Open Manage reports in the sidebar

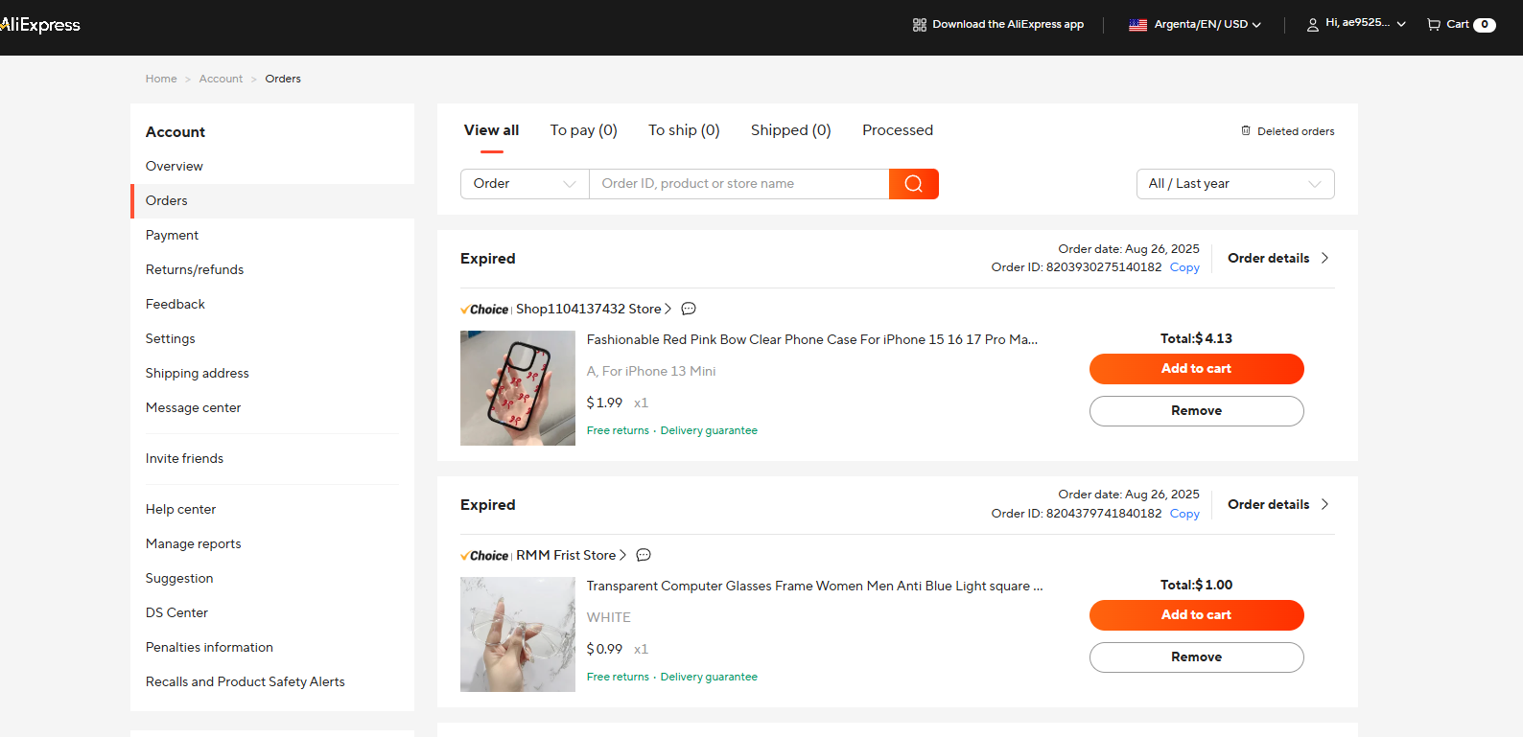point(194,544)
